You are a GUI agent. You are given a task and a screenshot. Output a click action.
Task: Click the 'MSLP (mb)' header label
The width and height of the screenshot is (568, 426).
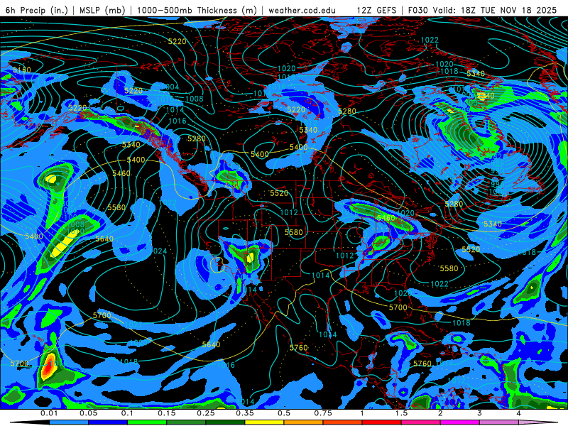point(102,10)
